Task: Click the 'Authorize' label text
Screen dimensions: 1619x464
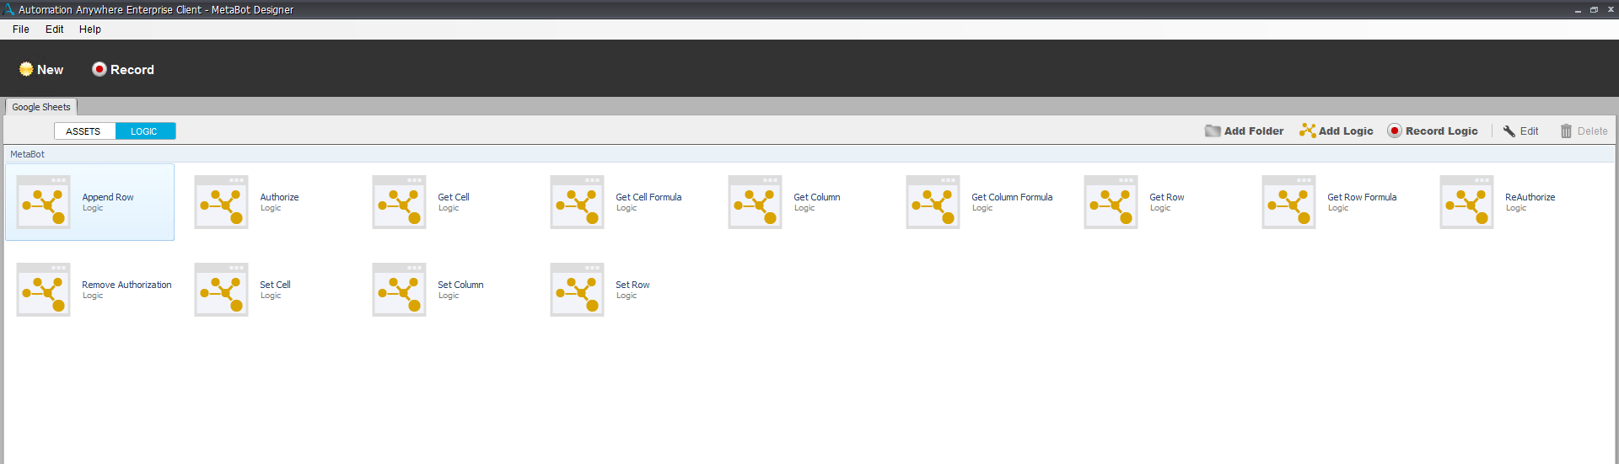Action: tap(279, 197)
